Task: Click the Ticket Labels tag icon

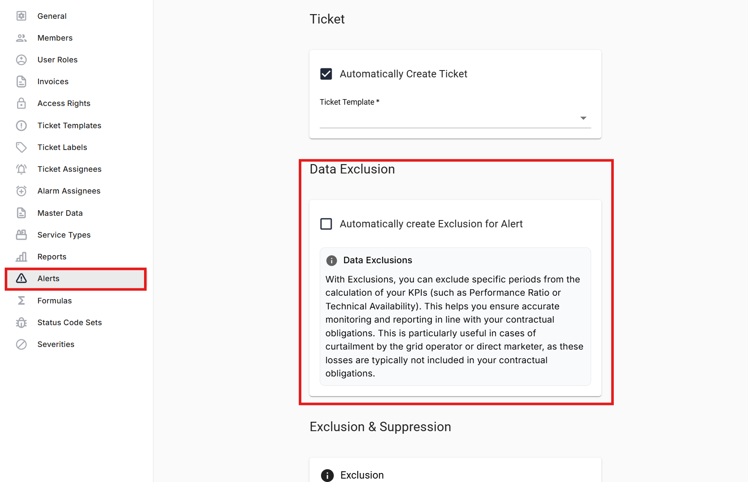Action: (21, 147)
